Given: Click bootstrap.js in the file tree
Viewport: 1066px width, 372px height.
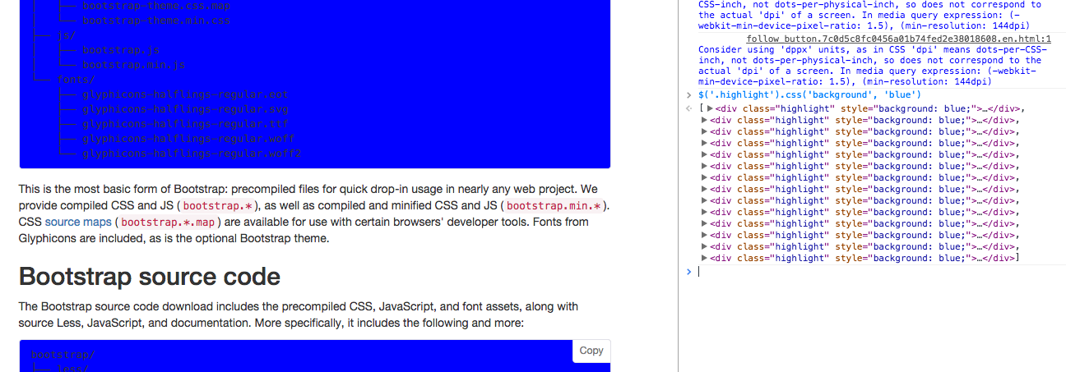Looking at the screenshot, I should click(x=121, y=50).
